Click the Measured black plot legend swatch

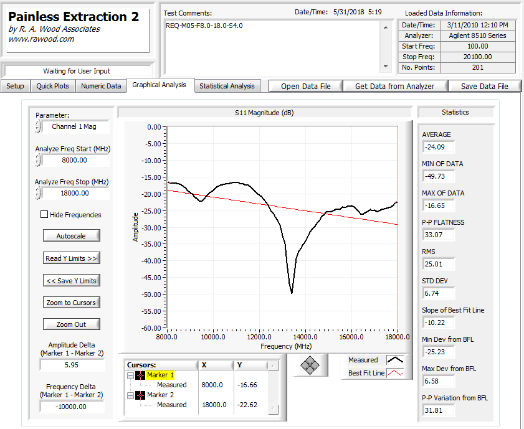point(395,360)
